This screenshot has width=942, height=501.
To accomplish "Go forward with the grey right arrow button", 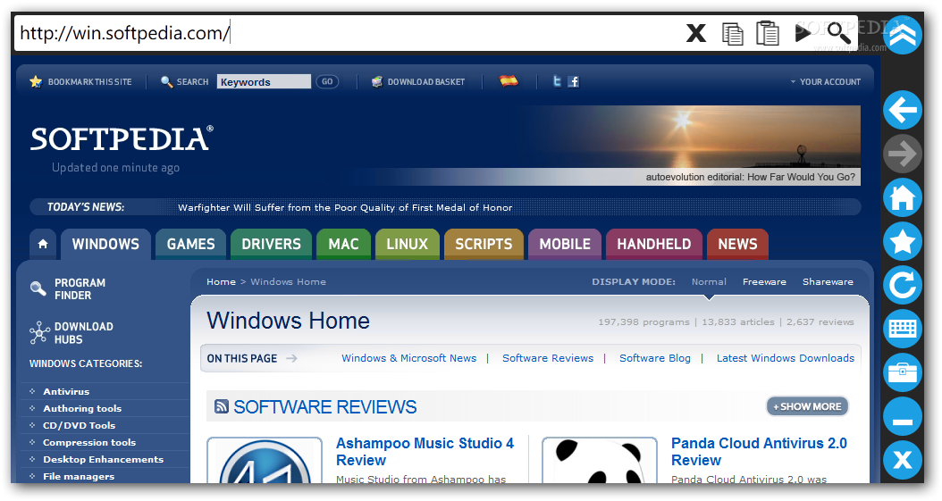I will point(903,154).
